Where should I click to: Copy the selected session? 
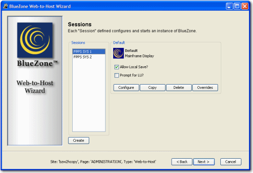(x=152, y=87)
